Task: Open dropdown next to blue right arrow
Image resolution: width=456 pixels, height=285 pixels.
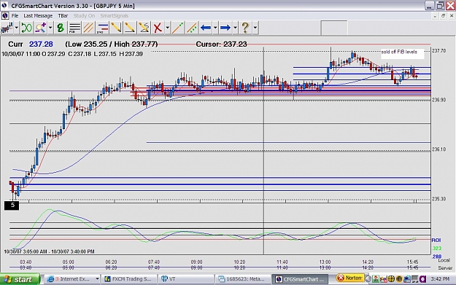Action: (x=235, y=28)
